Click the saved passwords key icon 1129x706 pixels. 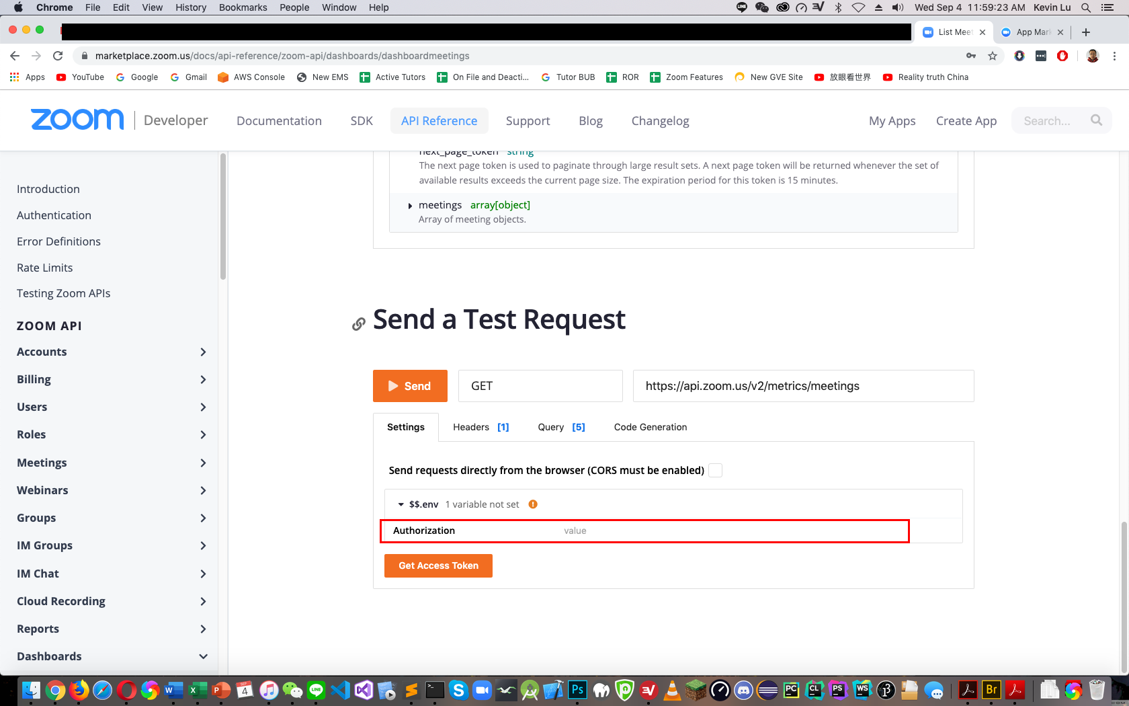[x=971, y=56]
